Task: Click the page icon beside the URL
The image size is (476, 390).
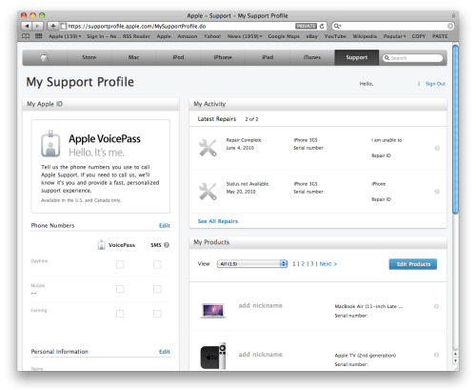Action: [64, 26]
